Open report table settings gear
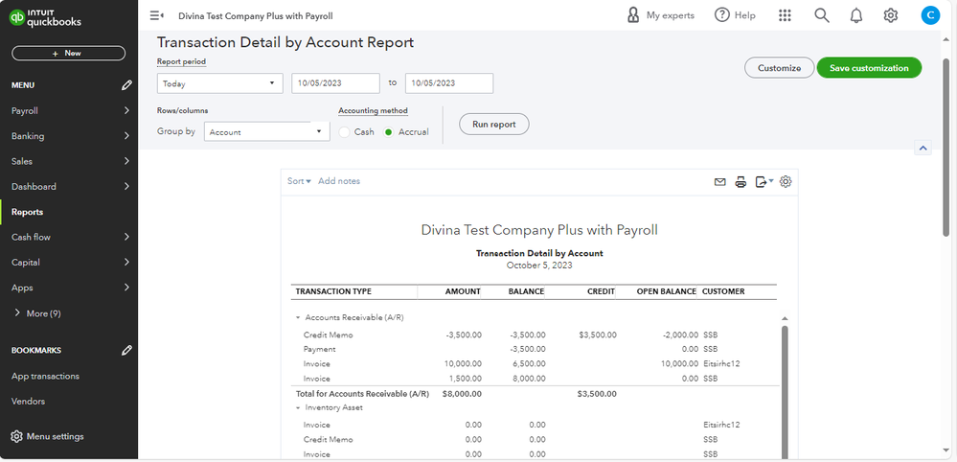The image size is (957, 462). pos(786,182)
